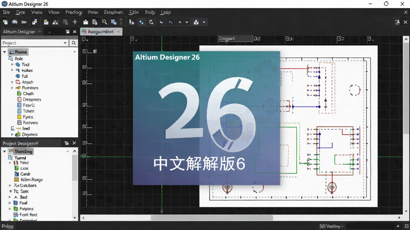Open the Project combo box dropdown
Image resolution: width=410 pixels, height=230 pixels.
[65, 43]
